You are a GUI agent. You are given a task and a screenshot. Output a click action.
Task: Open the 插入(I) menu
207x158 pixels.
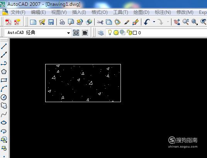point(79,12)
